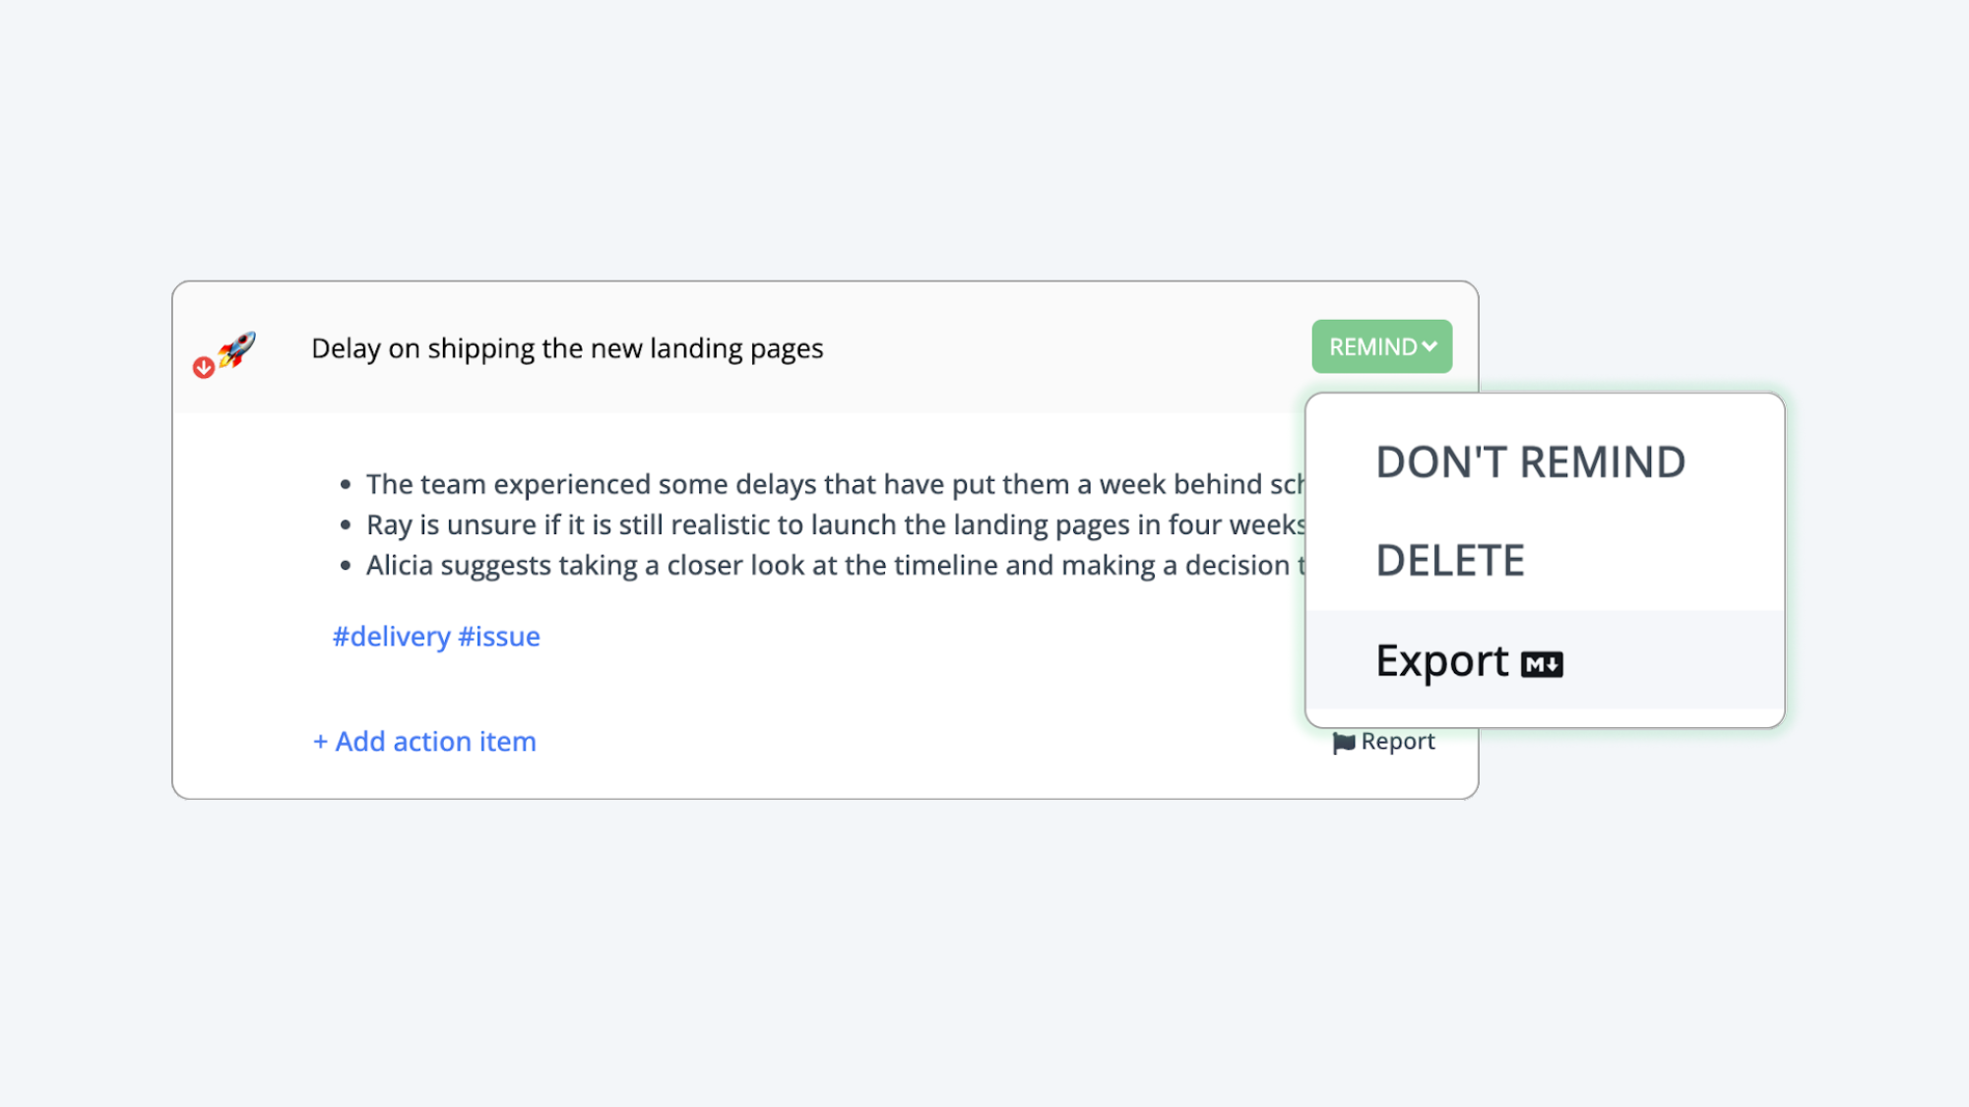
Task: Click the flag icon next to Report
Action: tap(1344, 743)
